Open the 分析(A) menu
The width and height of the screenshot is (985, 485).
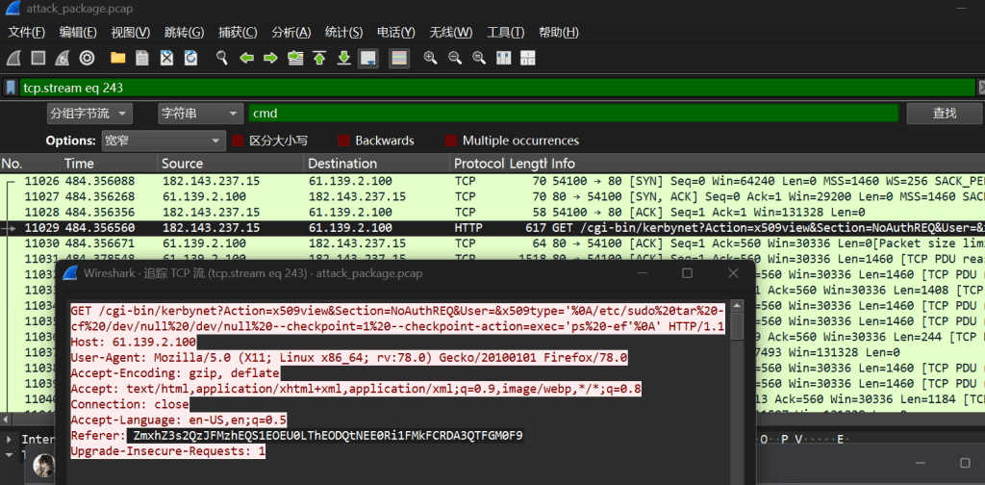(x=290, y=33)
